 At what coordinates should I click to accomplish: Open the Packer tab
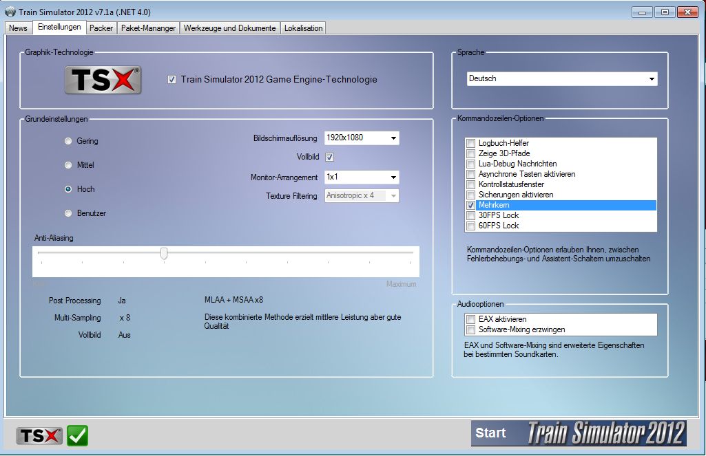coord(101,28)
